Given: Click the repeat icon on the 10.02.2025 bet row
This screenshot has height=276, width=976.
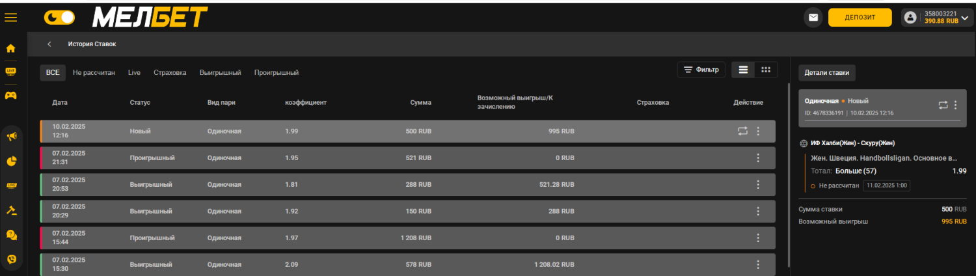Looking at the screenshot, I should [742, 131].
